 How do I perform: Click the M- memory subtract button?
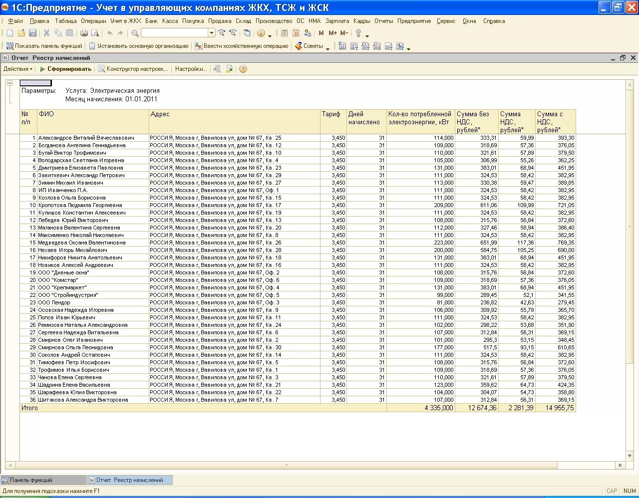[344, 33]
